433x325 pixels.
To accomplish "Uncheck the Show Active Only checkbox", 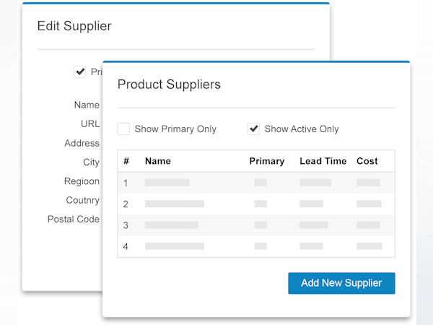I will pos(253,129).
